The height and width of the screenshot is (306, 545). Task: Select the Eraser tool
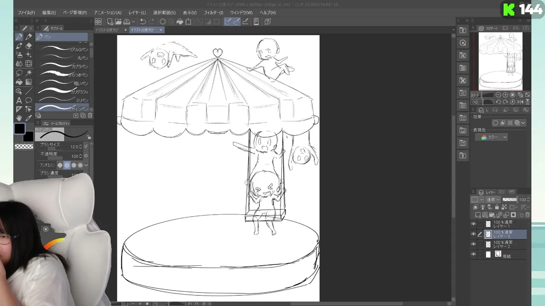point(29,46)
